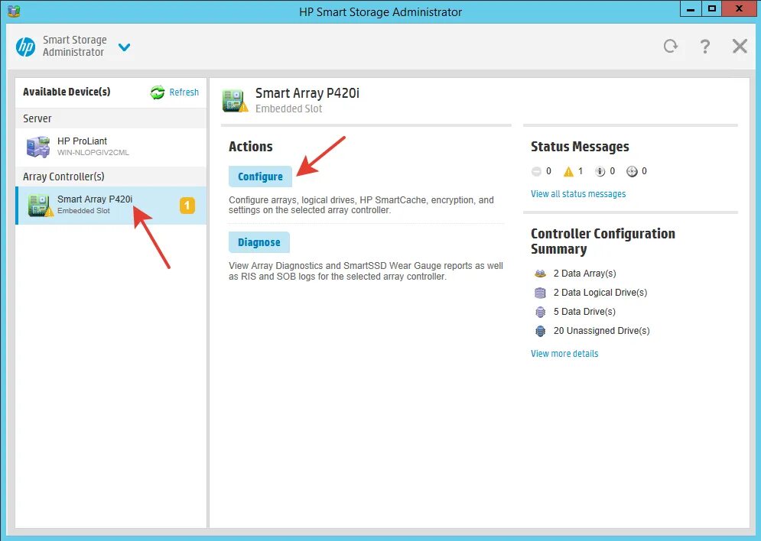The height and width of the screenshot is (541, 761).
Task: Click the rescan circular arrow icon in the header
Action: point(671,46)
